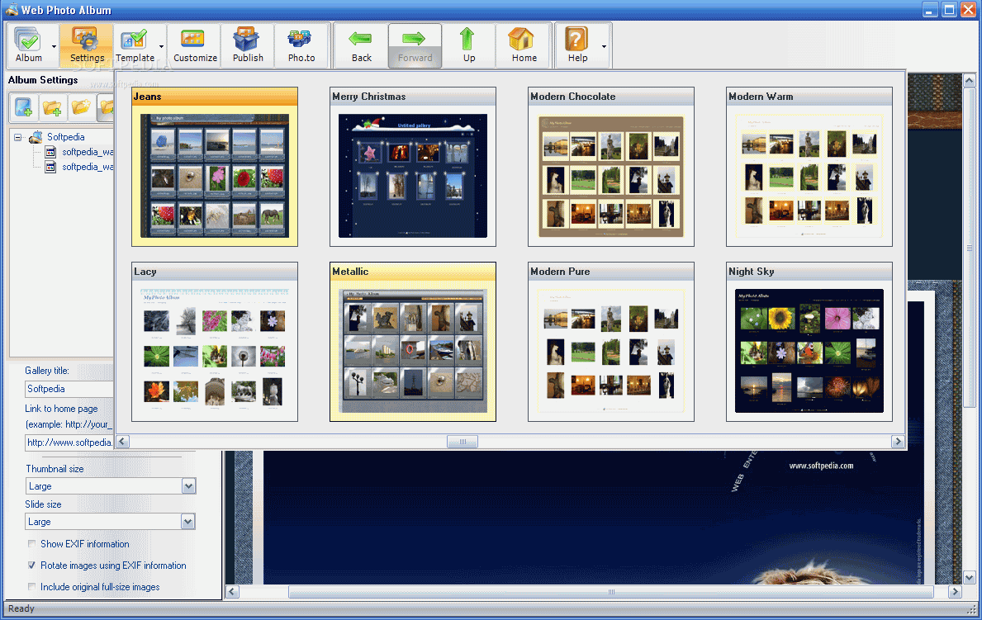This screenshot has width=982, height=620.
Task: Go to Home in the toolbar
Action: [x=524, y=45]
